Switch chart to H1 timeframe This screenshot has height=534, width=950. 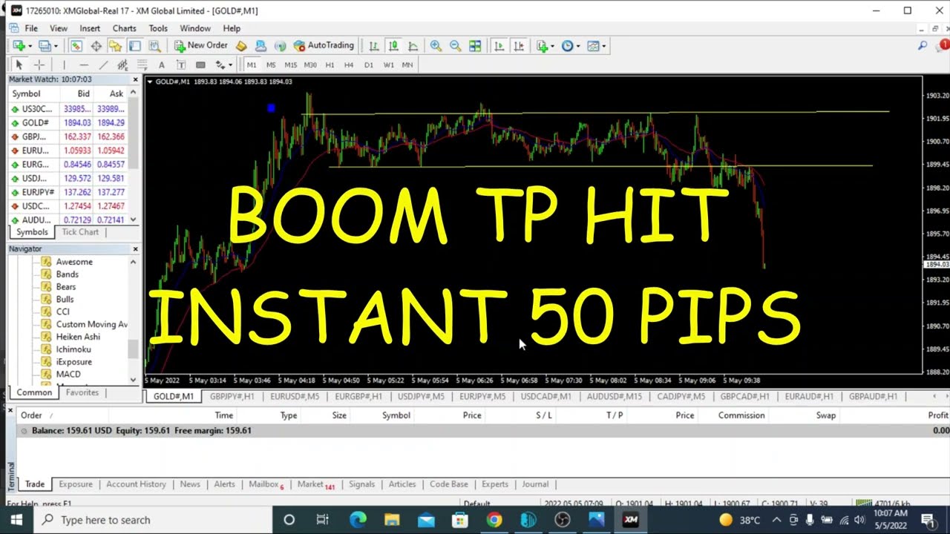pos(330,65)
